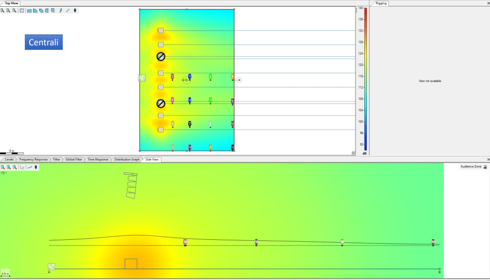Click the Audience Zone label
This screenshot has width=490, height=280.
point(471,167)
